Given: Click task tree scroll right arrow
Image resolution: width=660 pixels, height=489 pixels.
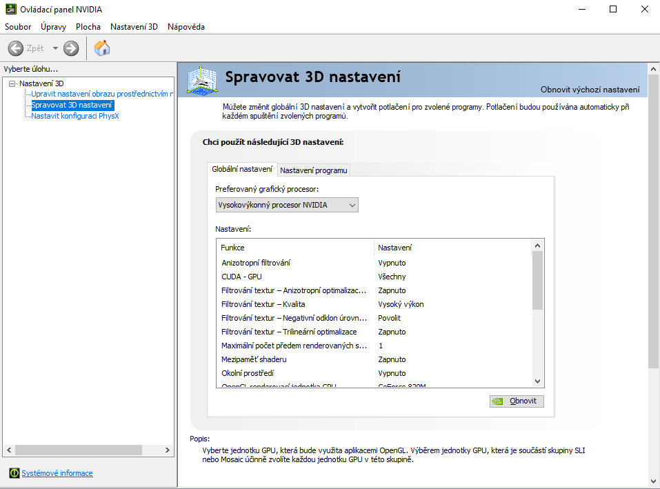Looking at the screenshot, I should click(x=168, y=450).
